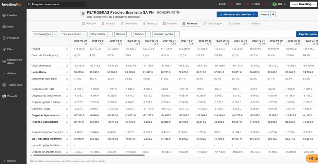Click the SHEL ticker in header
This screenshot has width=318, height=164.
point(238,4)
